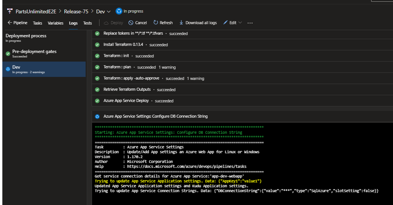The height and width of the screenshot is (205, 393).
Task: Click the Cancel circle icon
Action: pos(131,23)
